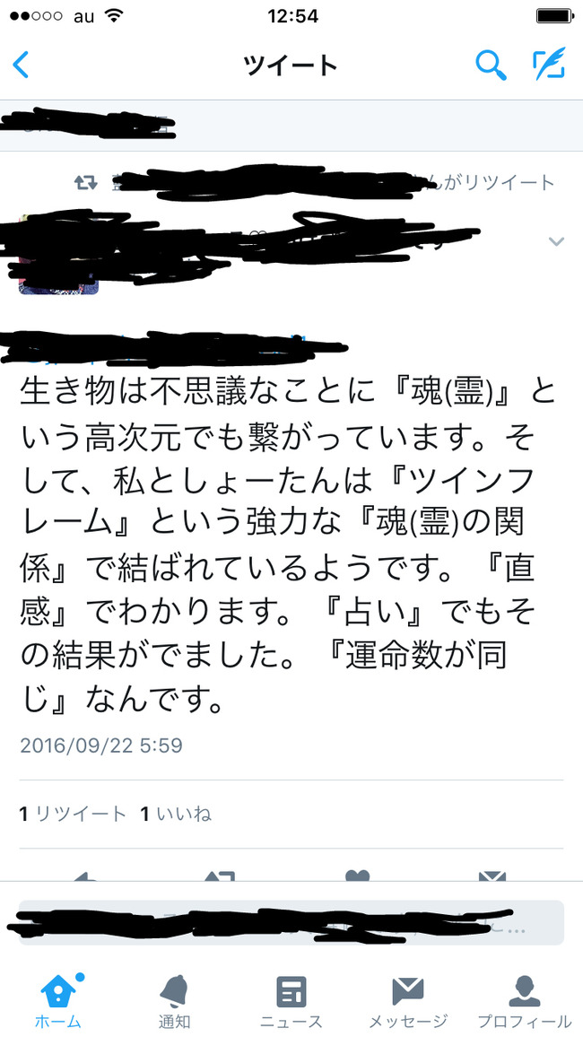The width and height of the screenshot is (583, 1037).
Task: Open the search magnifier icon
Action: pos(492,65)
